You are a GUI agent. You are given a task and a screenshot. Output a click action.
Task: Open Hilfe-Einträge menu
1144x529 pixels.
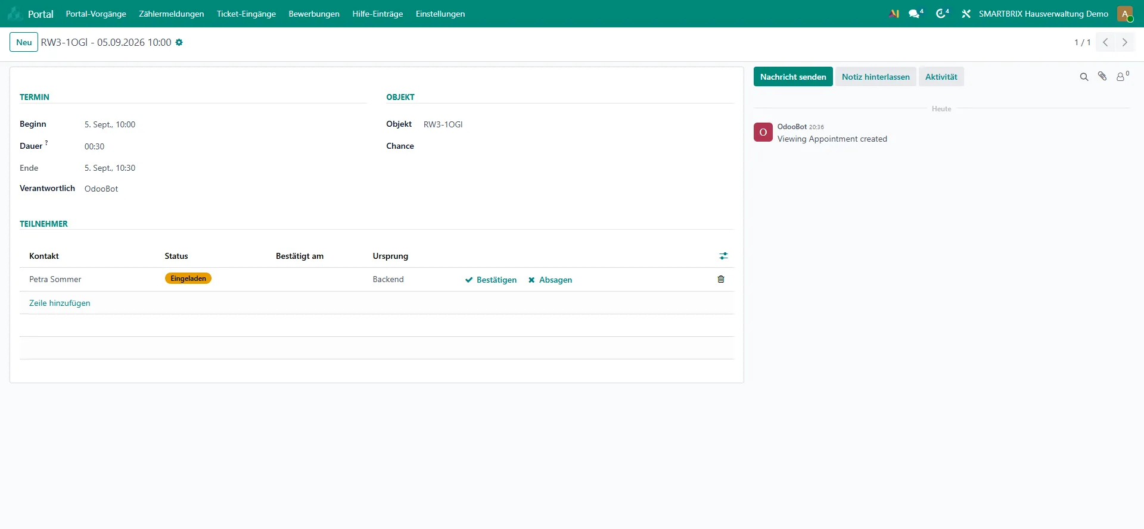pos(378,14)
